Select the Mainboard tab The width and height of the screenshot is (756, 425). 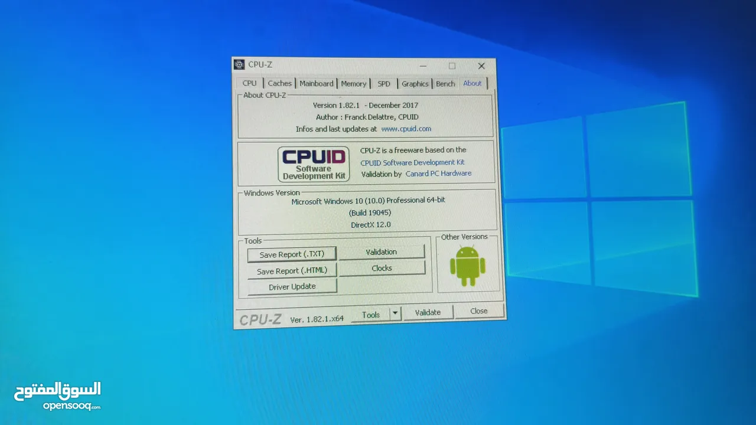pyautogui.click(x=316, y=83)
